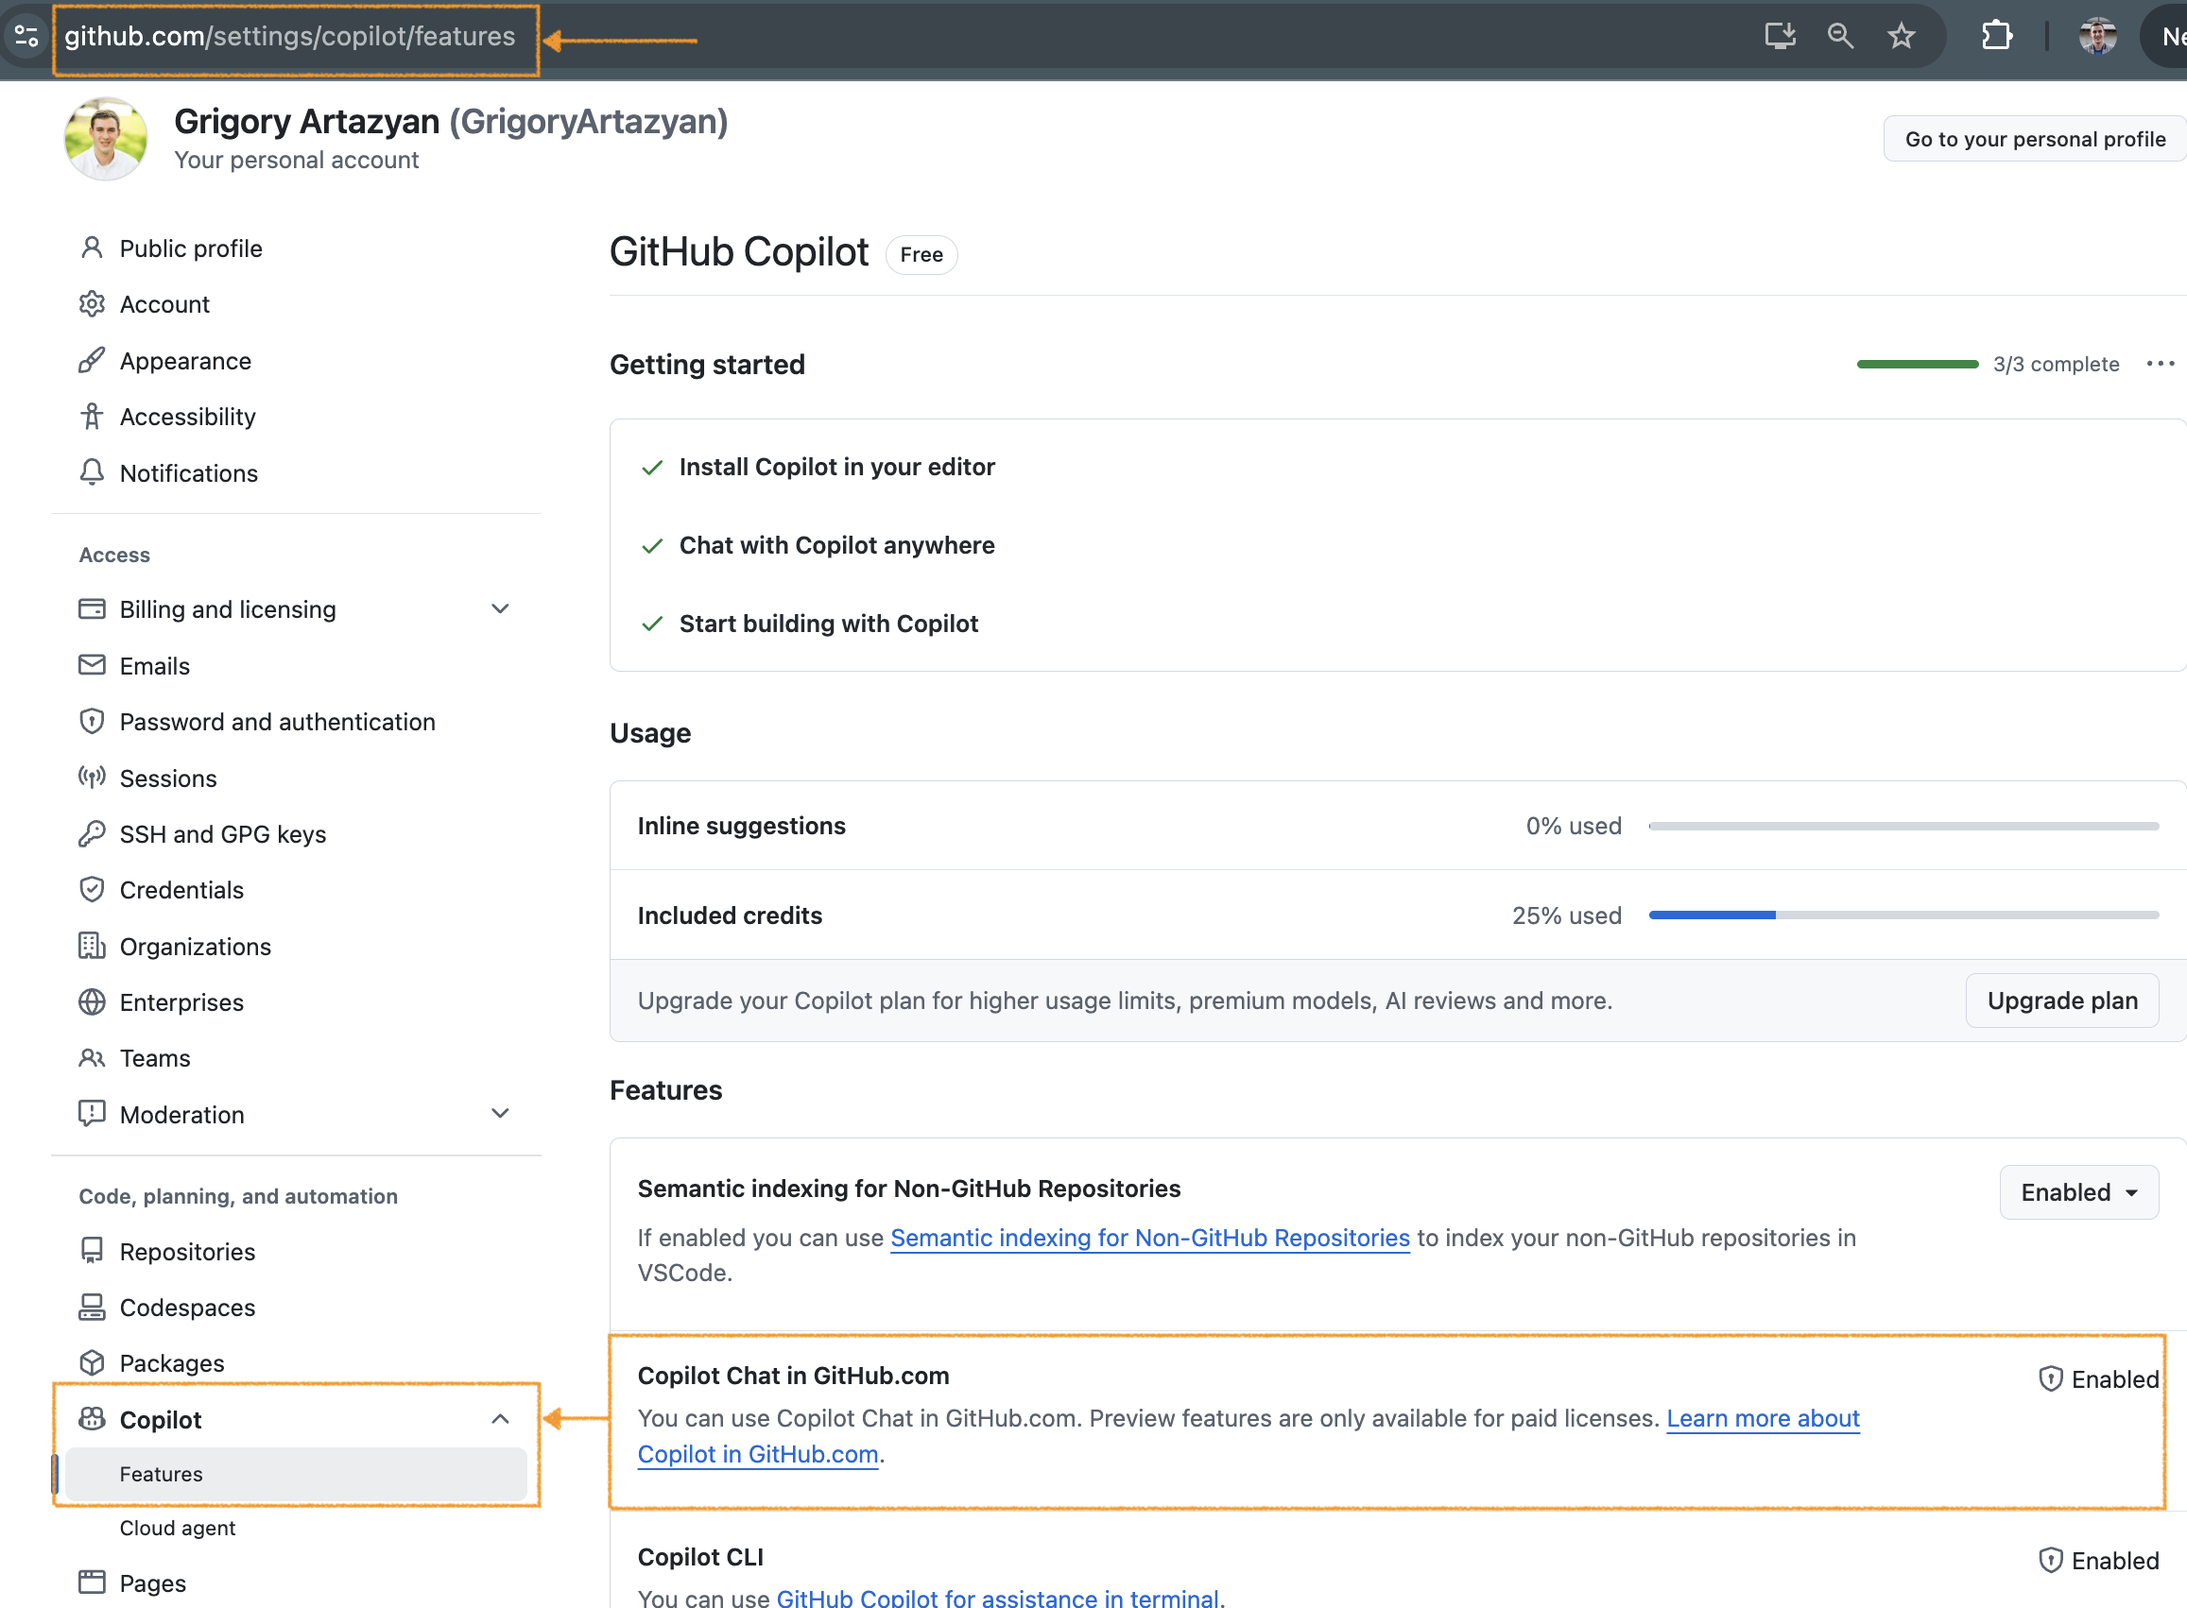Image resolution: width=2187 pixels, height=1608 pixels.
Task: Click the 25% used text
Action: (1567, 915)
